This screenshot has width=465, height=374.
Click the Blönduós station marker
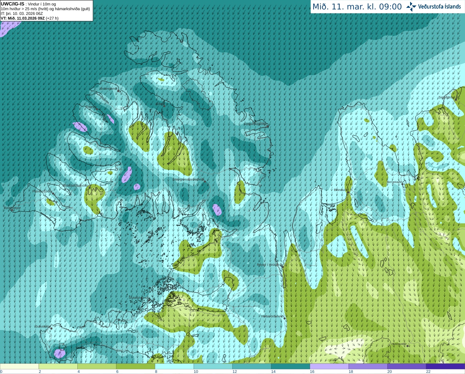pos(348,192)
